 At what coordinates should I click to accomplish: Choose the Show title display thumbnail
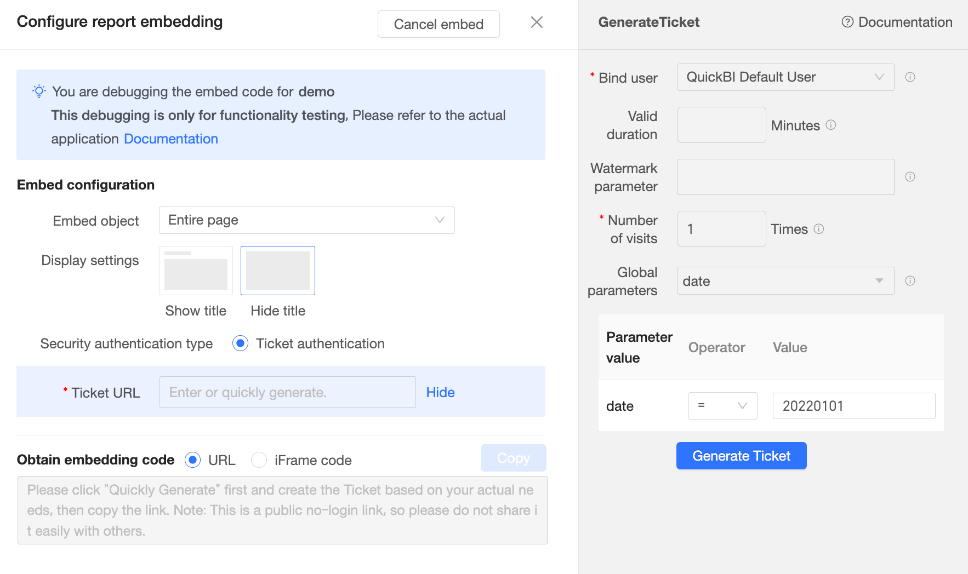point(196,271)
